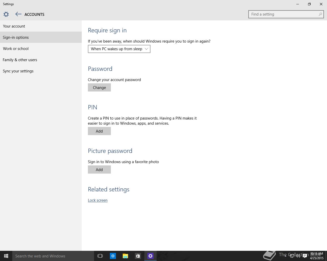Viewport: 327px width, 261px height.
Task: Open 'Work or school' section
Action: point(41,48)
